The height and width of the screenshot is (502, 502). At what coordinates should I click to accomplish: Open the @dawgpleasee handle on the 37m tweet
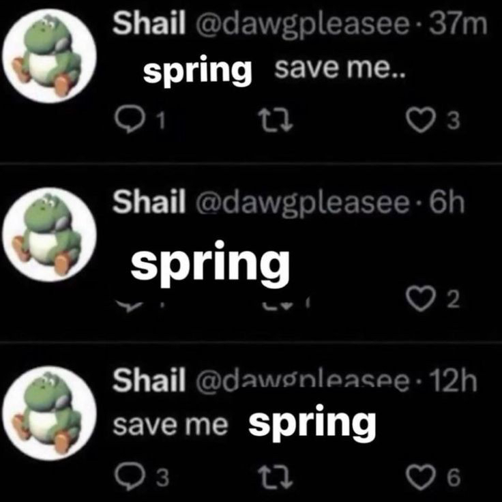(301, 25)
